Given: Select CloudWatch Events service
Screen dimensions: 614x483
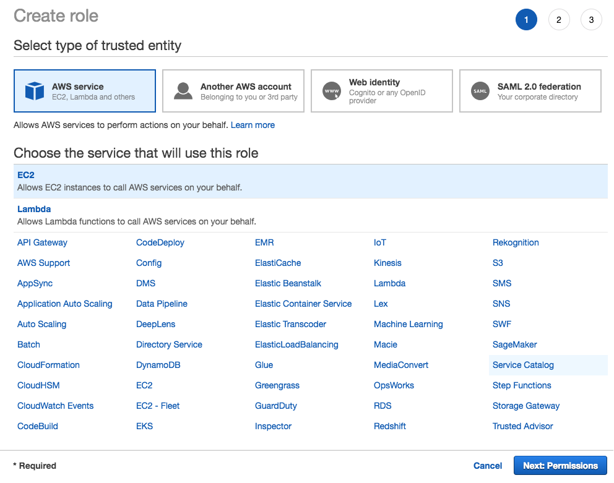Looking at the screenshot, I should click(x=55, y=406).
